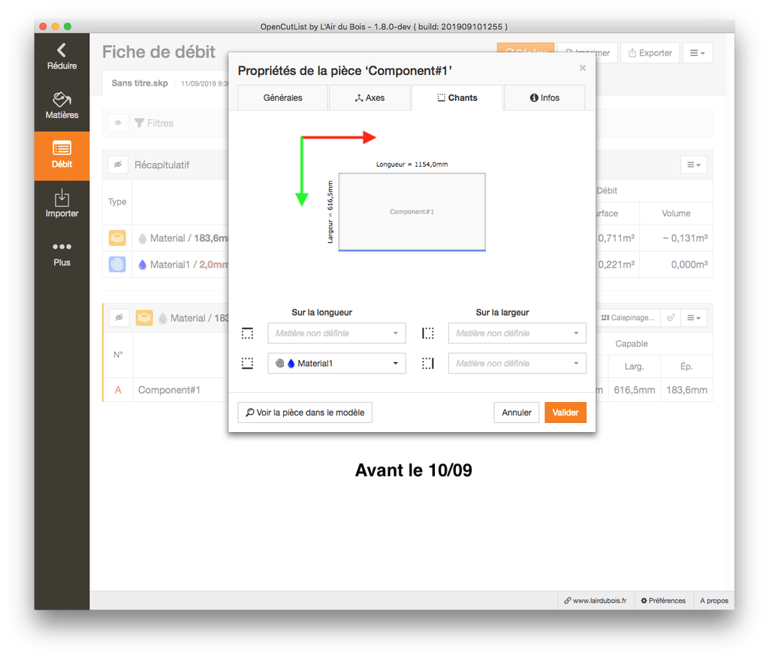This screenshot has height=659, width=769.
Task: Switch to the Axes tab
Action: coord(369,98)
